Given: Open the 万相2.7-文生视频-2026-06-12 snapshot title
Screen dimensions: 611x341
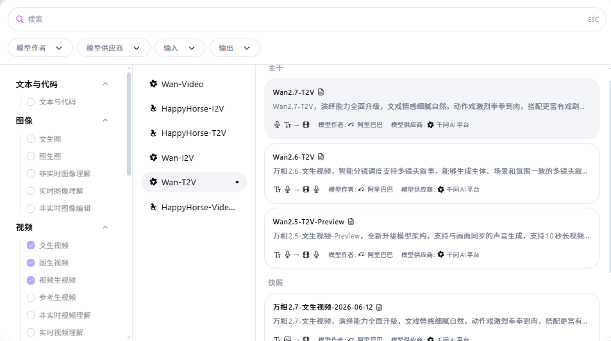Looking at the screenshot, I should tap(322, 307).
